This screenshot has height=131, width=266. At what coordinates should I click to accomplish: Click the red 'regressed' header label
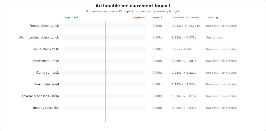[x=139, y=17]
